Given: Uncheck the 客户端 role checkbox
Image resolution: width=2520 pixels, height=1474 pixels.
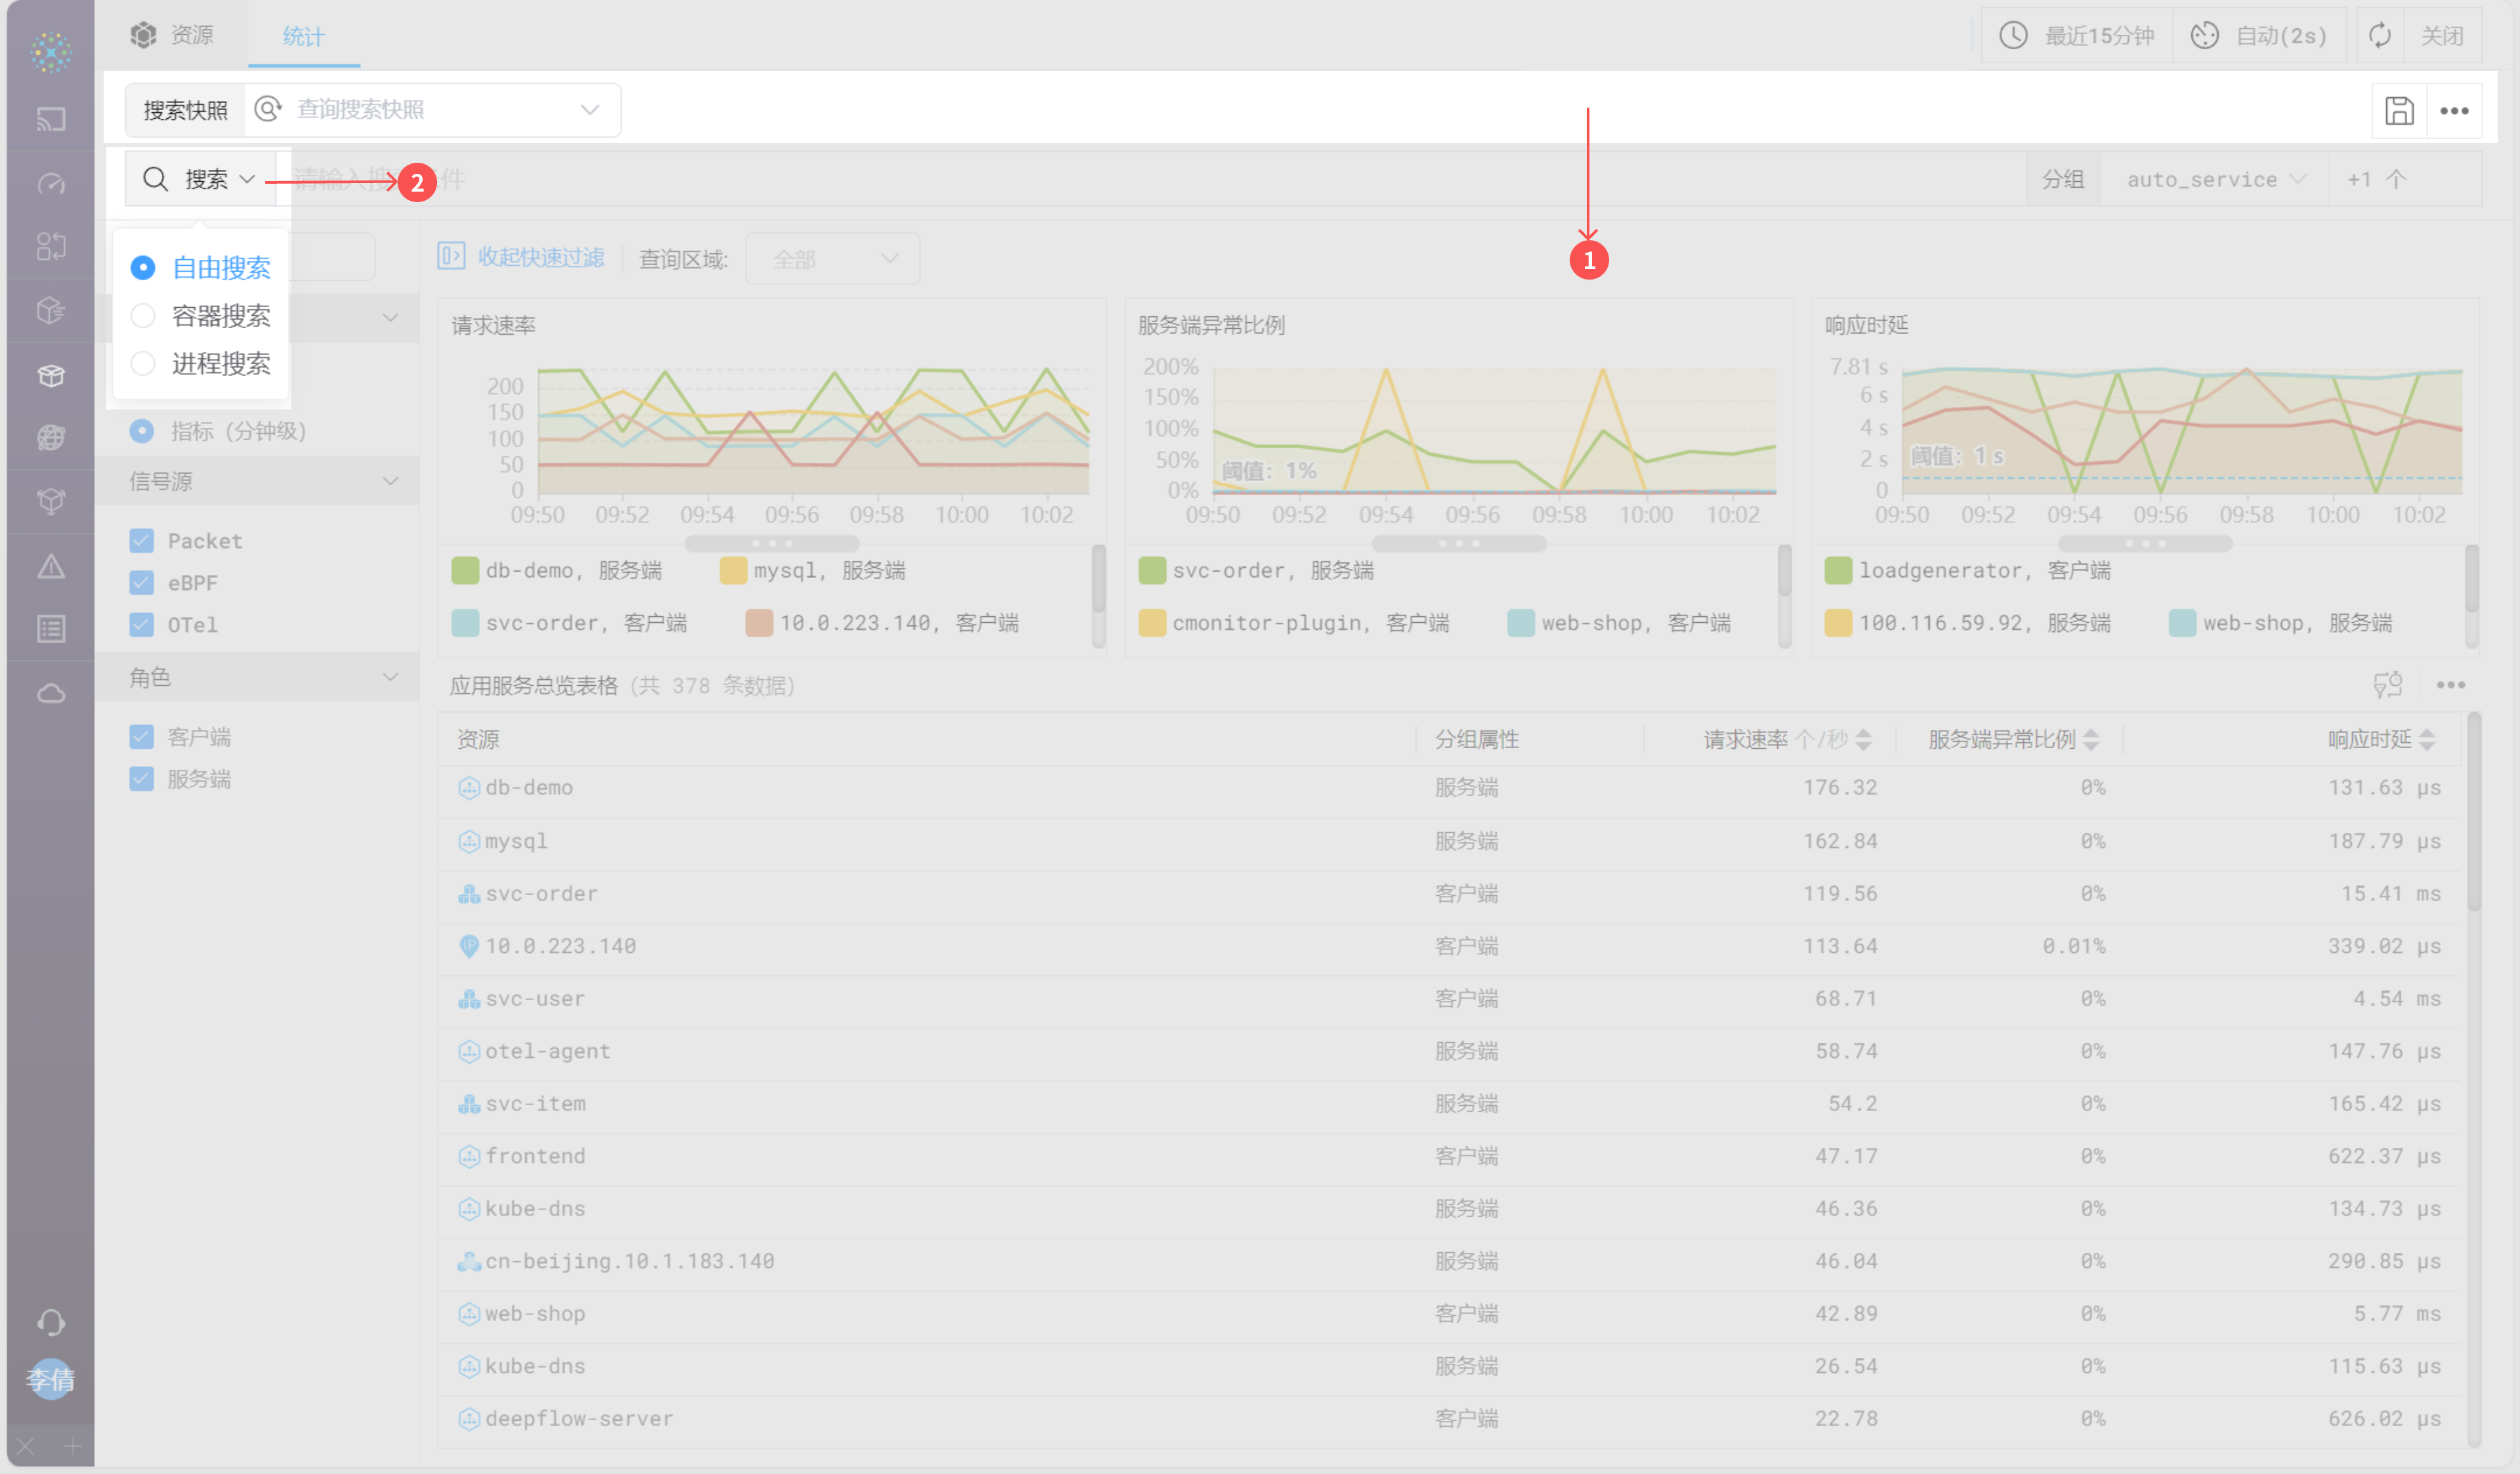Looking at the screenshot, I should 142,737.
